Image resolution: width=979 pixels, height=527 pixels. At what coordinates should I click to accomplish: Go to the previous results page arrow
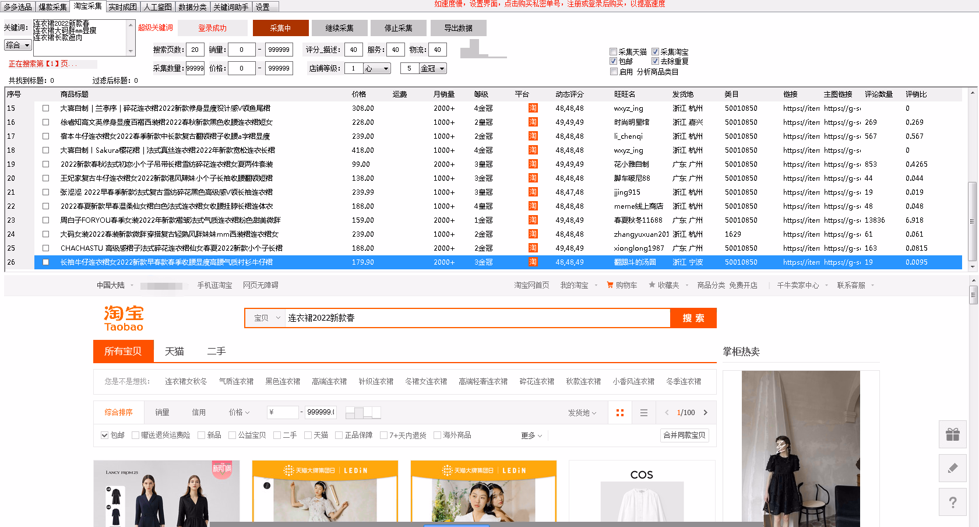[x=667, y=413]
